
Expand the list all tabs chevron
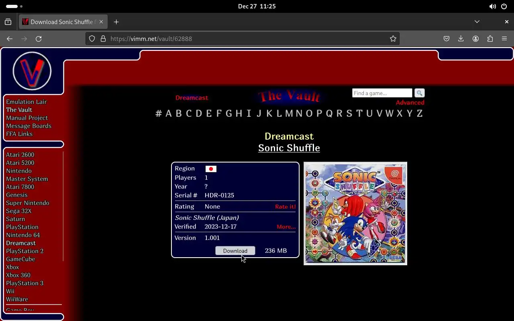point(477,22)
